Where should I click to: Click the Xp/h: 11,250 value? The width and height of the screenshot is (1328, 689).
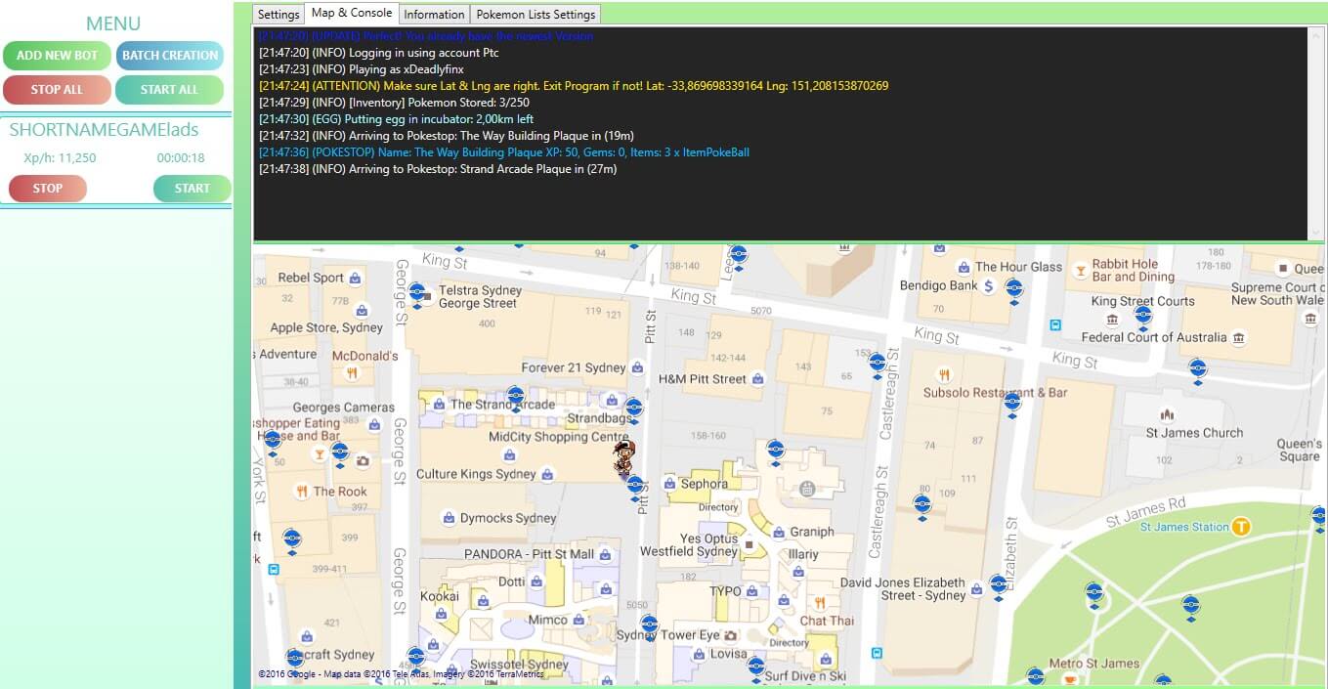[60, 157]
